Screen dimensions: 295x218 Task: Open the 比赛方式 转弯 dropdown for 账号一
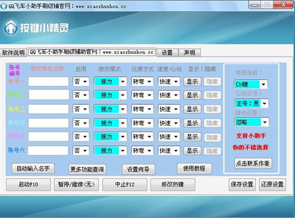point(142,82)
